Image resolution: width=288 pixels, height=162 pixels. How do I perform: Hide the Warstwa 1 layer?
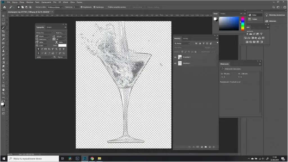175,63
